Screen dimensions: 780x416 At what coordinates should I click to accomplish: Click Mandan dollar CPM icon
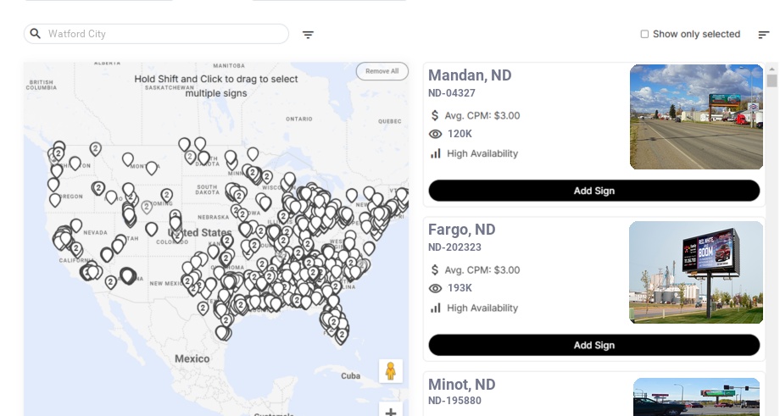pos(435,115)
